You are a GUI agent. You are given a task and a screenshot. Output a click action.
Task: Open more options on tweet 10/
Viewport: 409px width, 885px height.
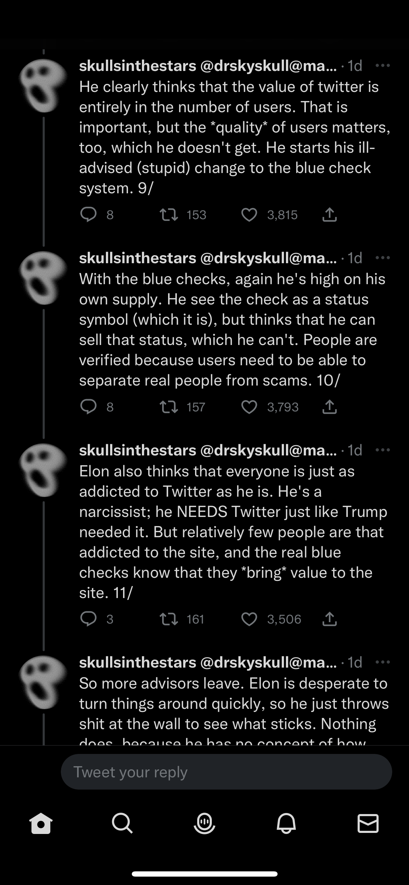pyautogui.click(x=382, y=258)
